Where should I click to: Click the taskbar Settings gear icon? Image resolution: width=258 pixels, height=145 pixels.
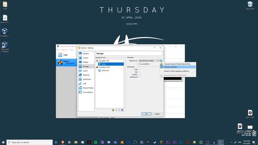(x=69, y=142)
